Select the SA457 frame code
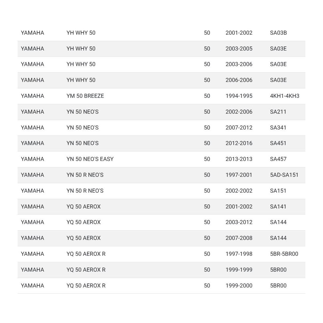323x323 pixels. click(x=278, y=159)
